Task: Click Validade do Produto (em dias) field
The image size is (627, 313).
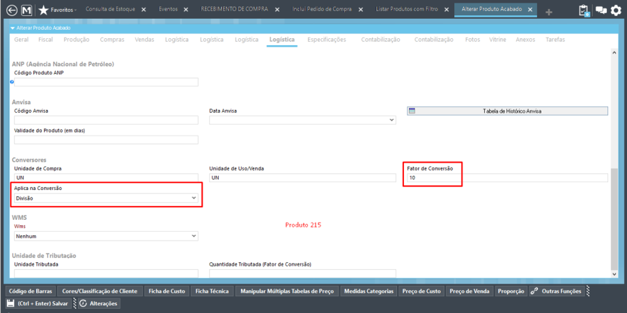Action: pos(106,140)
